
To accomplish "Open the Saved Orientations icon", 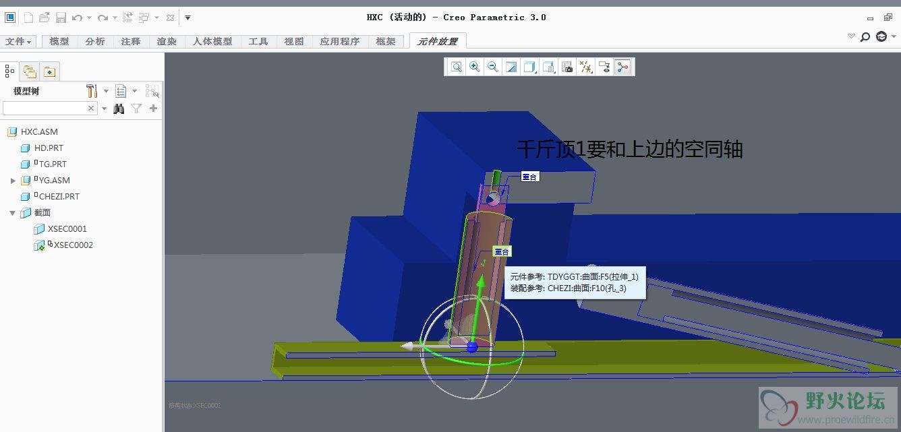I will pyautogui.click(x=549, y=67).
